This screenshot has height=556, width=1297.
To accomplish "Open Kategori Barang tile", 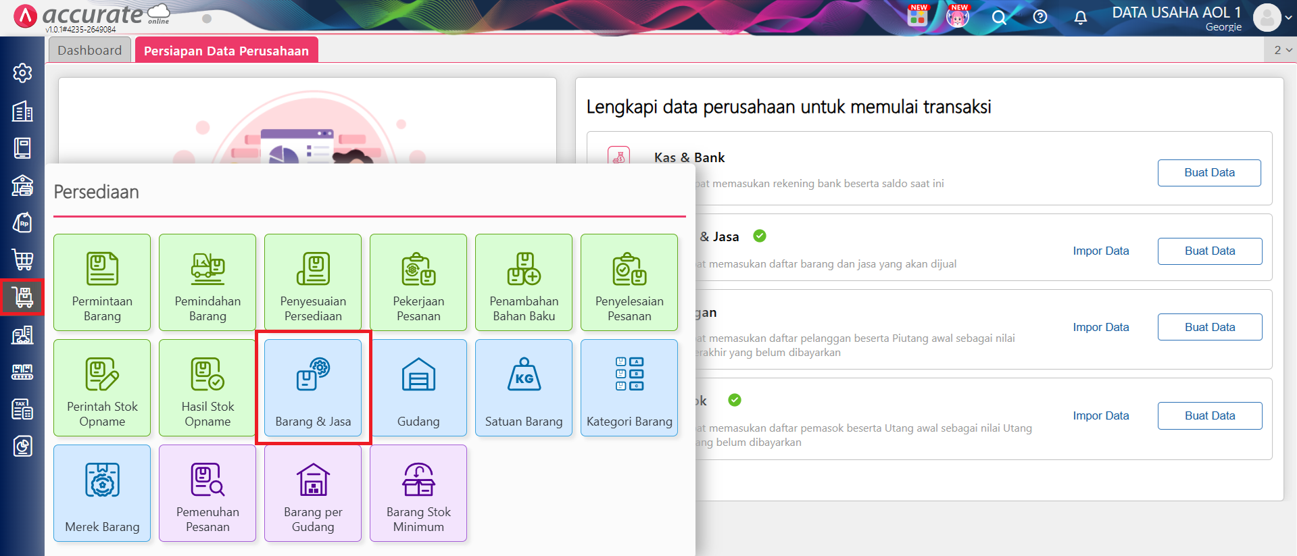I will 629,388.
